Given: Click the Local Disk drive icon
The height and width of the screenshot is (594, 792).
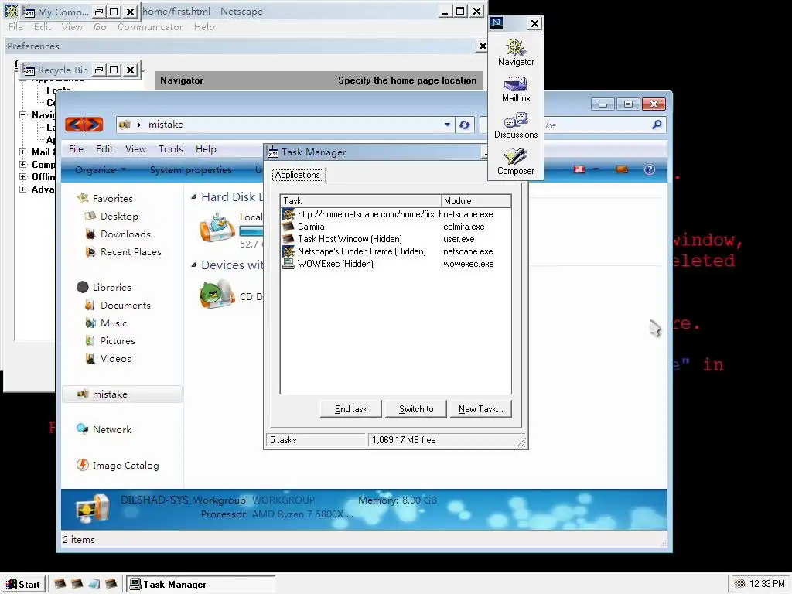Looking at the screenshot, I should (x=217, y=228).
